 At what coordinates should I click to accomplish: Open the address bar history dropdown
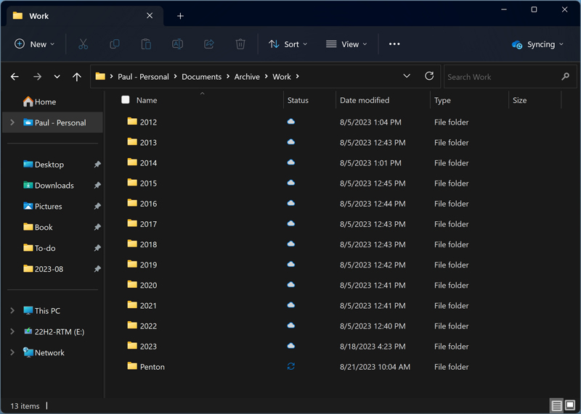pyautogui.click(x=407, y=76)
